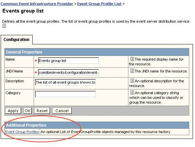Click info icon beside 'optional description' help
Viewport: 195px width, 147px height.
[132, 81]
